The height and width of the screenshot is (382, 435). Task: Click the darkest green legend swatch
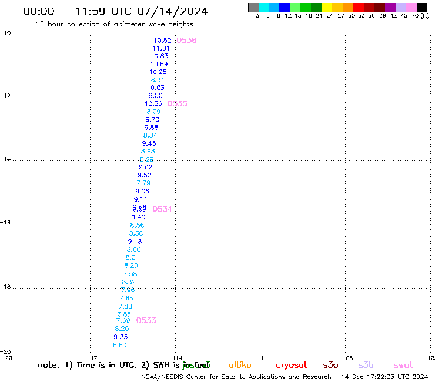click(x=316, y=8)
